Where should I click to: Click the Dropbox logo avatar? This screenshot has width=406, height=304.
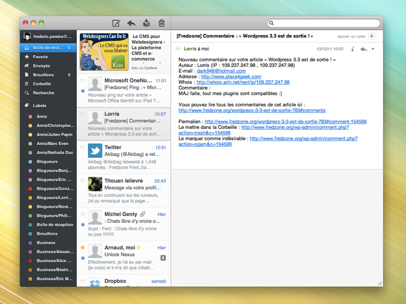[x=95, y=283]
